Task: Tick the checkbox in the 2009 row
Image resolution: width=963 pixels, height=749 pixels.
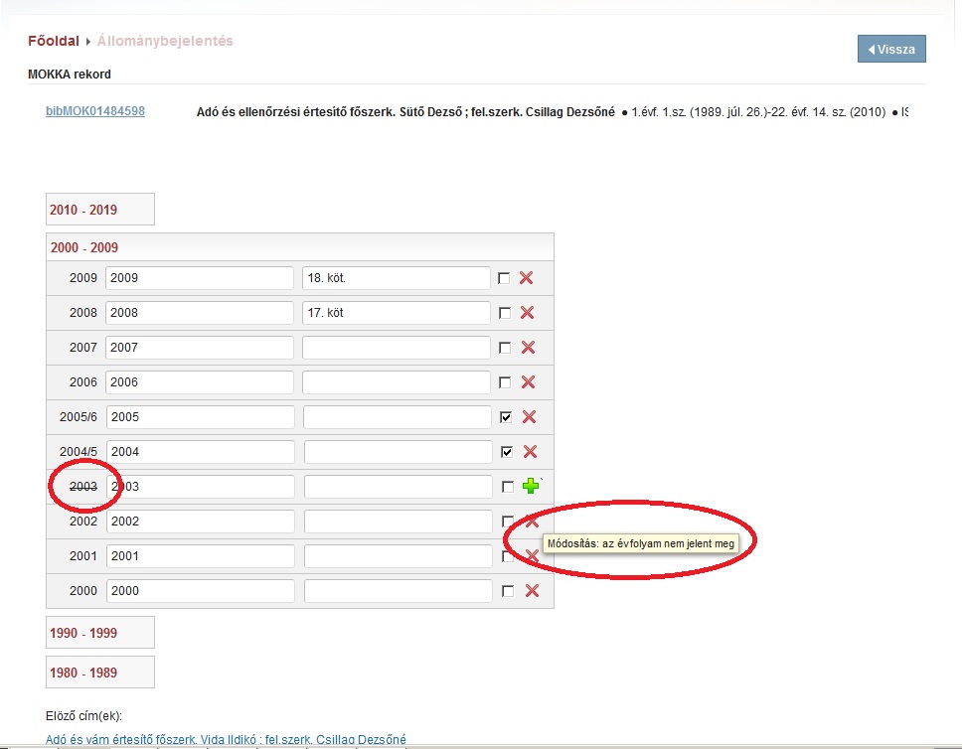Action: coord(504,278)
